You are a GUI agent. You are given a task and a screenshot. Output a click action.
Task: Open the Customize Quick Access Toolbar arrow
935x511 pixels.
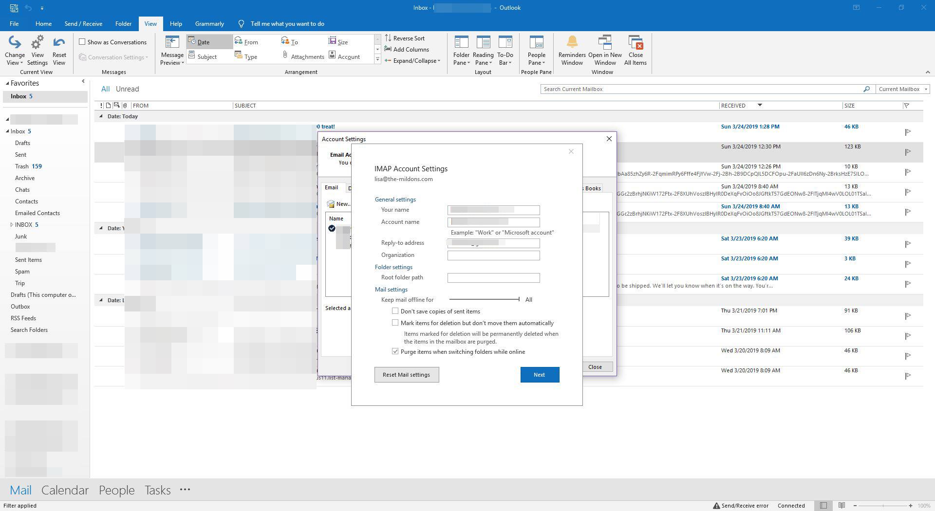(x=42, y=8)
